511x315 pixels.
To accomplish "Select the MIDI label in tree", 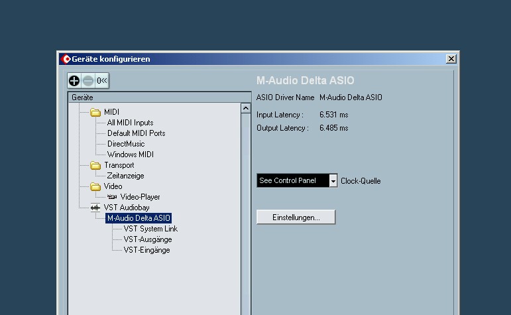I will click(111, 112).
